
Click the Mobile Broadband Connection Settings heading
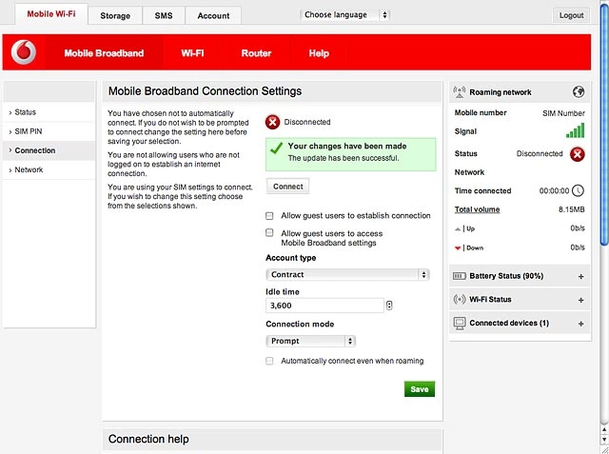click(x=205, y=90)
